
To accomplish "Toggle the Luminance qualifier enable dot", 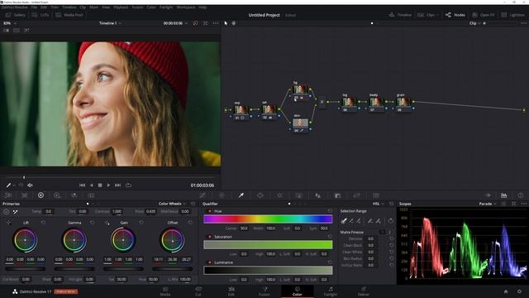I will pos(209,262).
